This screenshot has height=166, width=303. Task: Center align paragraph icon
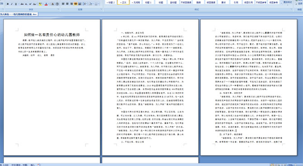(67, 4)
